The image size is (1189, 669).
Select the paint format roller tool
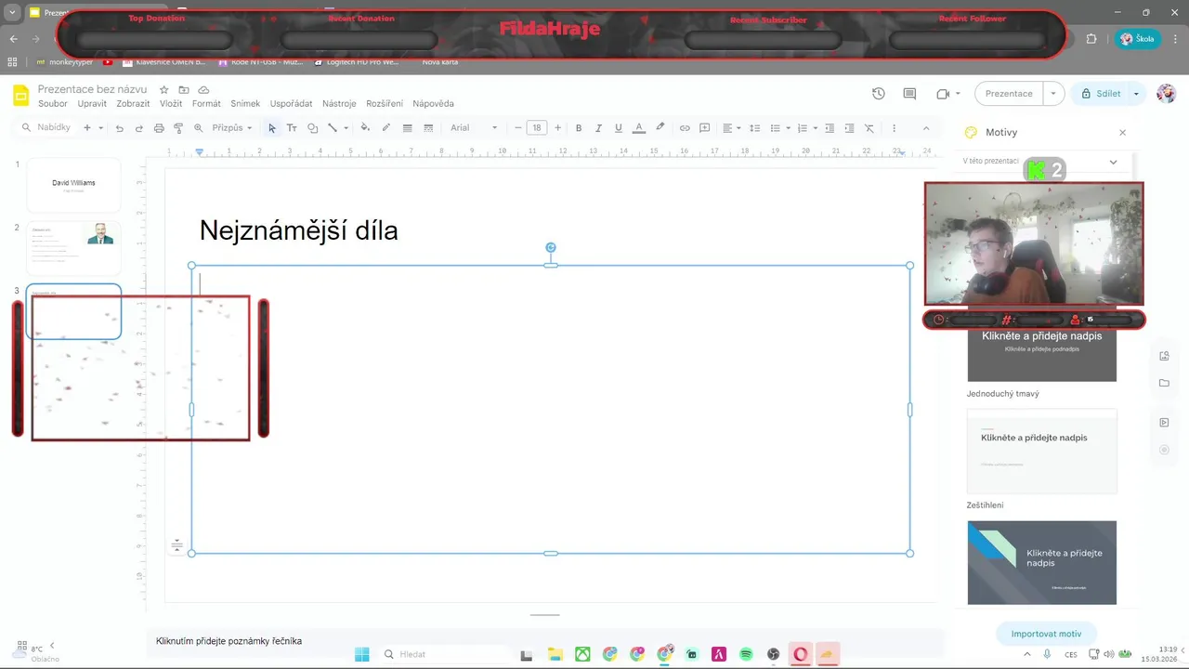(x=178, y=128)
